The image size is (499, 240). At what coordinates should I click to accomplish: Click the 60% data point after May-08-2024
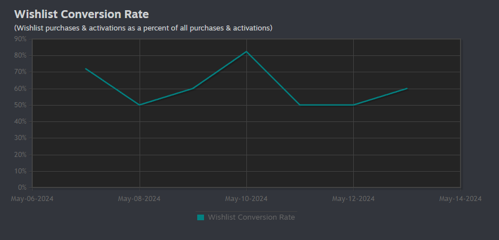click(x=193, y=88)
